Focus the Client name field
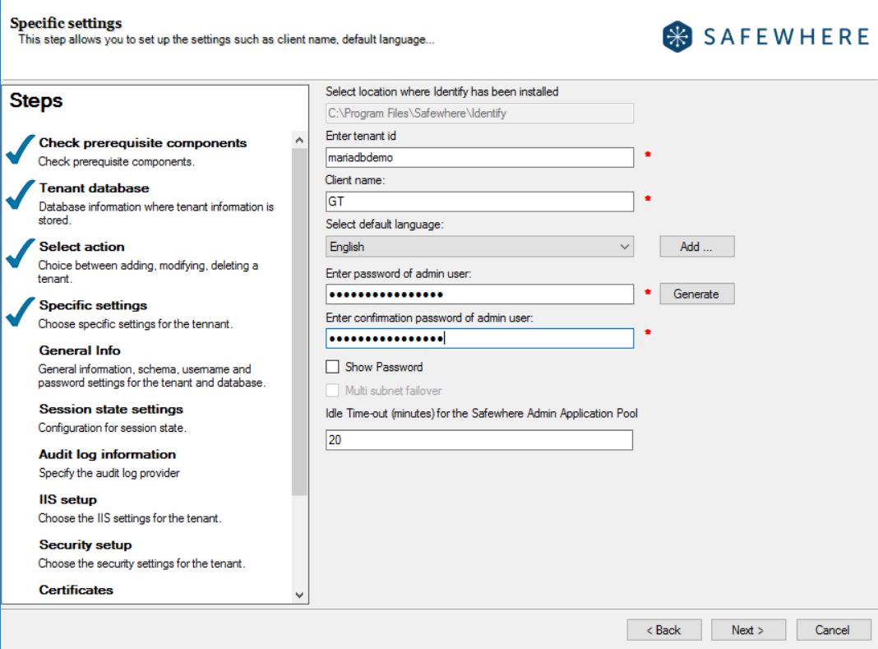The image size is (878, 649). tap(479, 202)
